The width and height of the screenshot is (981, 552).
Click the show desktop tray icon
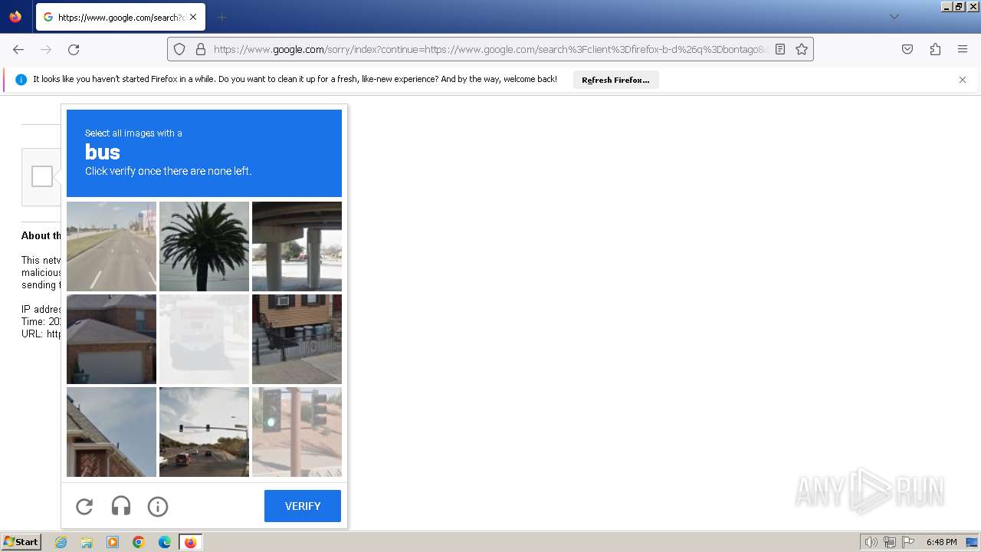click(972, 542)
